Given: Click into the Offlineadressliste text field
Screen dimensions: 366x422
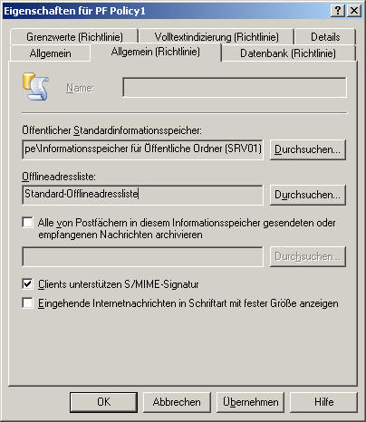Looking at the screenshot, I should click(x=142, y=195).
